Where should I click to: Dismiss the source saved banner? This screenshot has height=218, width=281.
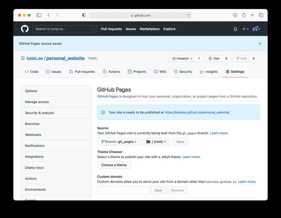click(x=260, y=44)
